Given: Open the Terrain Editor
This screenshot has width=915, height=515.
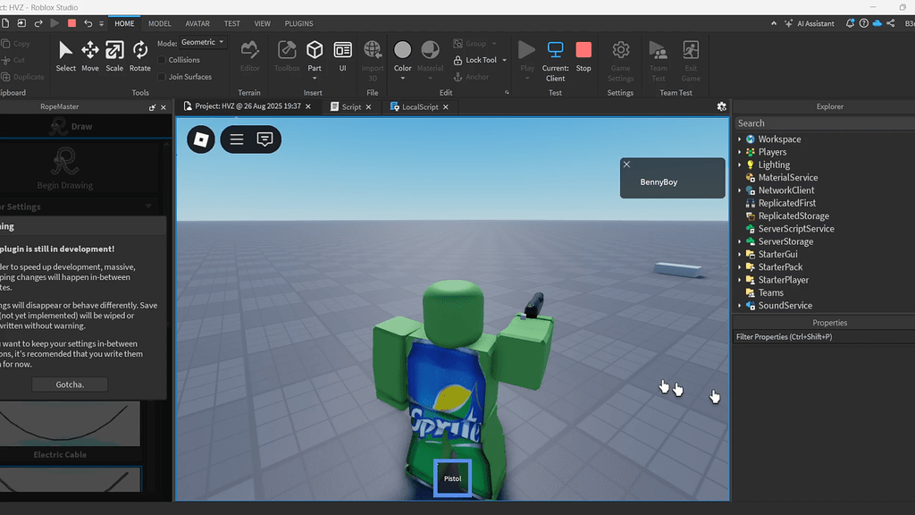Looking at the screenshot, I should pyautogui.click(x=249, y=55).
